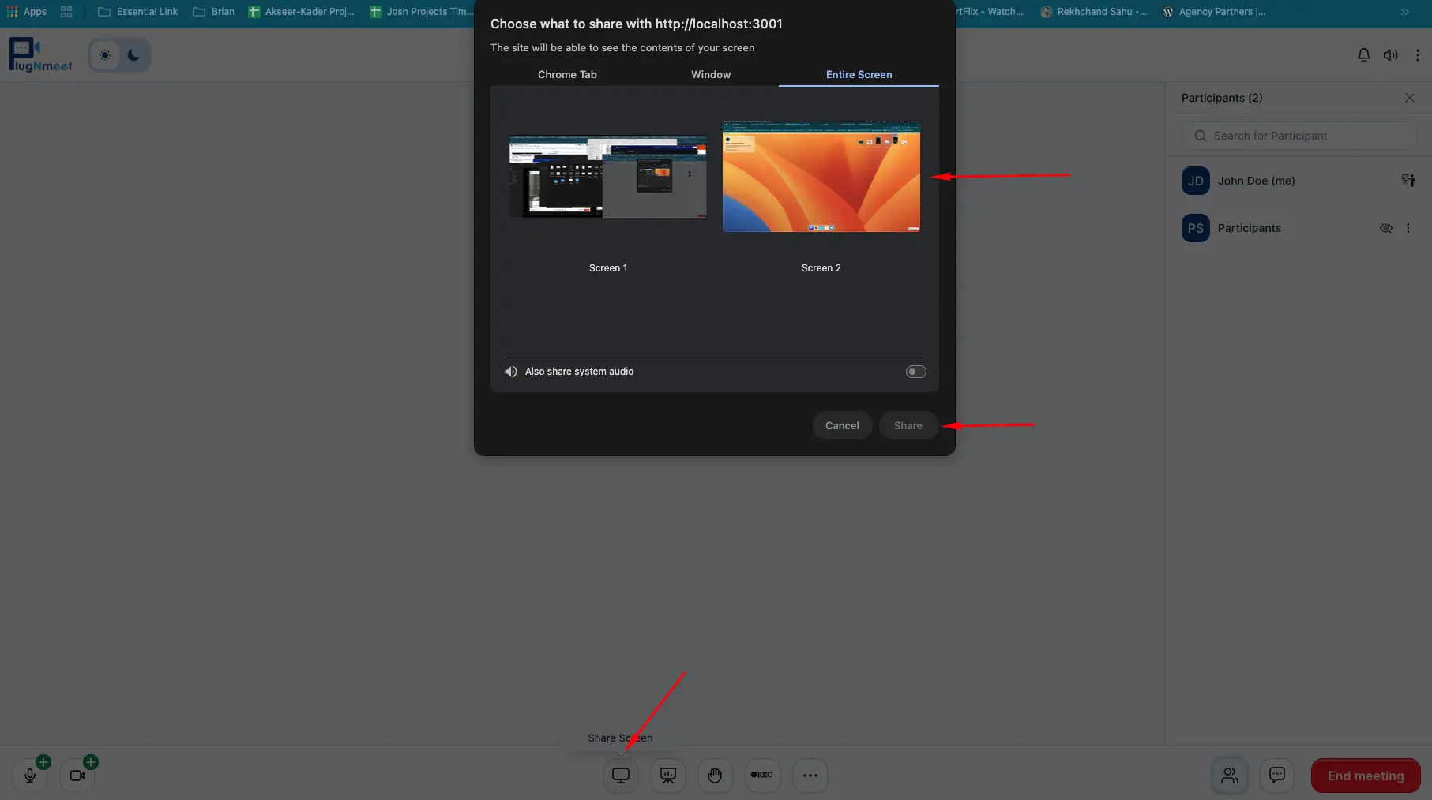
Task: Click End meeting
Action: (1365, 776)
